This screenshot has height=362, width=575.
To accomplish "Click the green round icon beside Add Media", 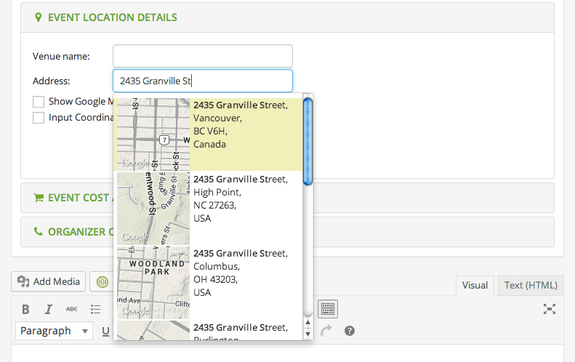I will point(102,282).
